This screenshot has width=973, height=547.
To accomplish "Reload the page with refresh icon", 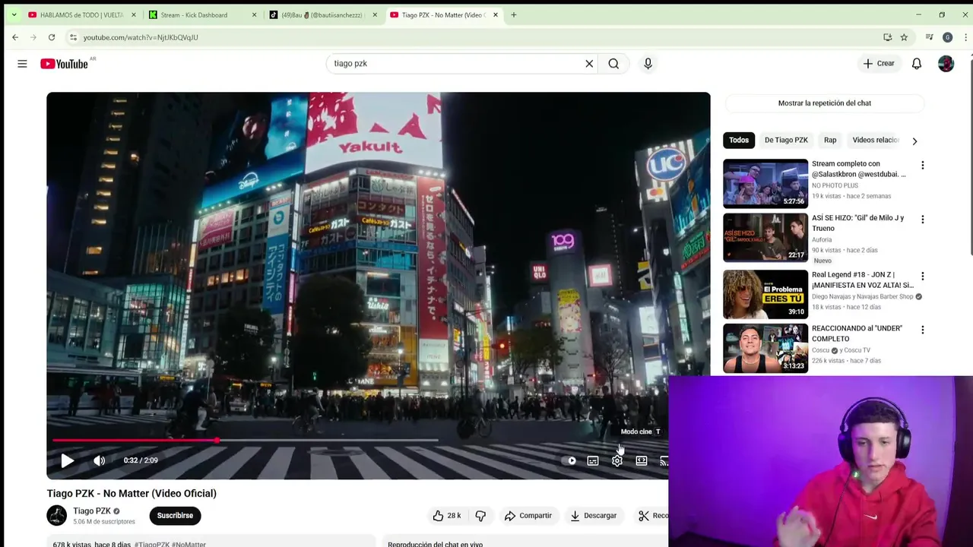I will click(x=52, y=37).
